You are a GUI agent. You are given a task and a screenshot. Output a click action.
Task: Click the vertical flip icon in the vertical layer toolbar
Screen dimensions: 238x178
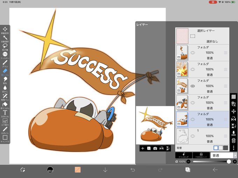[x=233, y=126]
